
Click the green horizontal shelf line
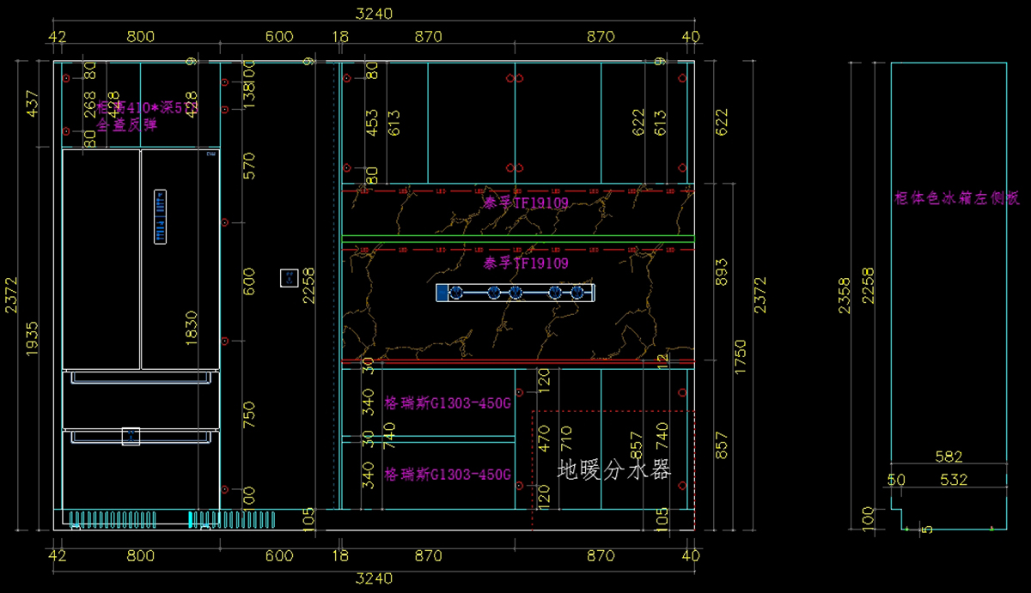point(517,236)
